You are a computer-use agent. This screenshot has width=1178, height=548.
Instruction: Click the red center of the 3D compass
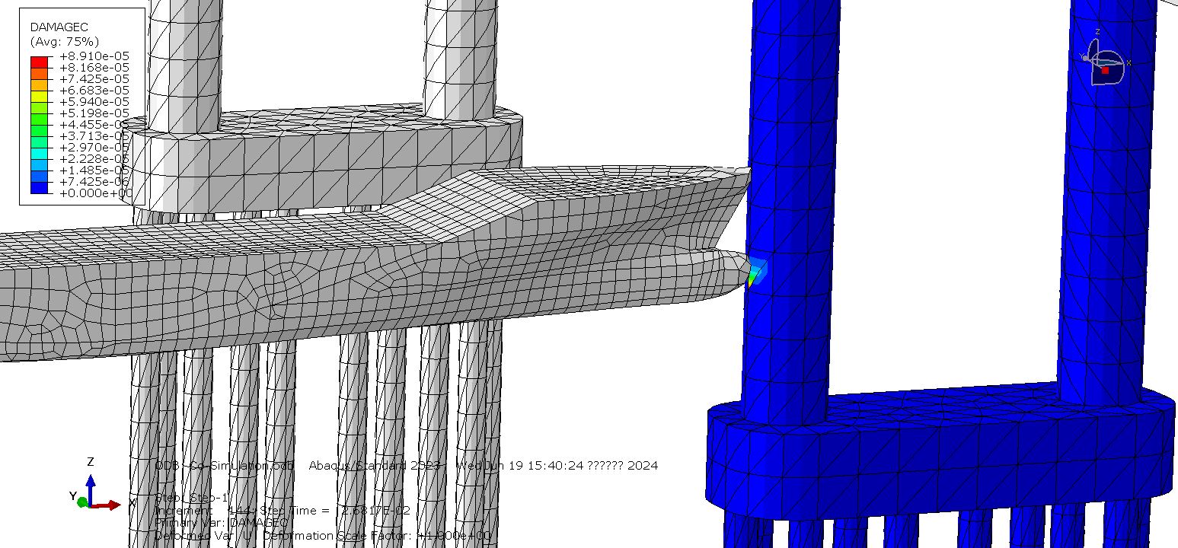tap(1105, 70)
